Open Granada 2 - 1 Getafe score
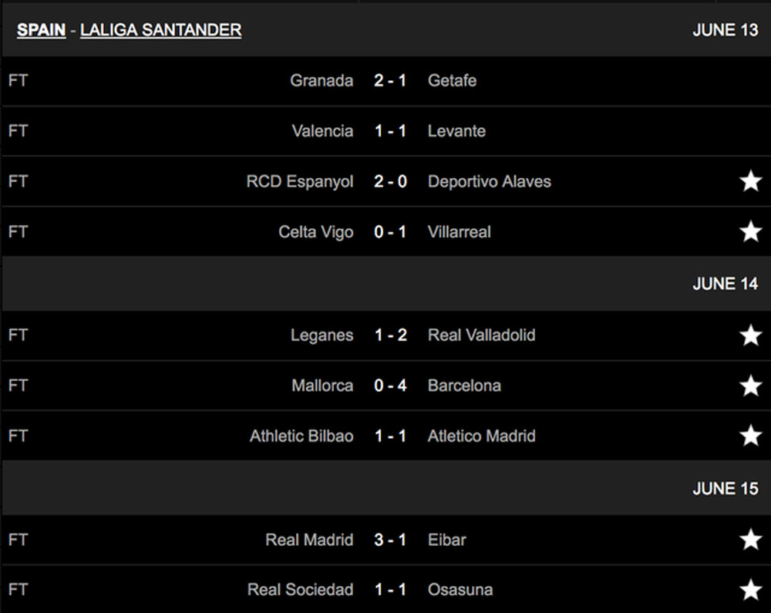The width and height of the screenshot is (771, 613). click(x=390, y=81)
